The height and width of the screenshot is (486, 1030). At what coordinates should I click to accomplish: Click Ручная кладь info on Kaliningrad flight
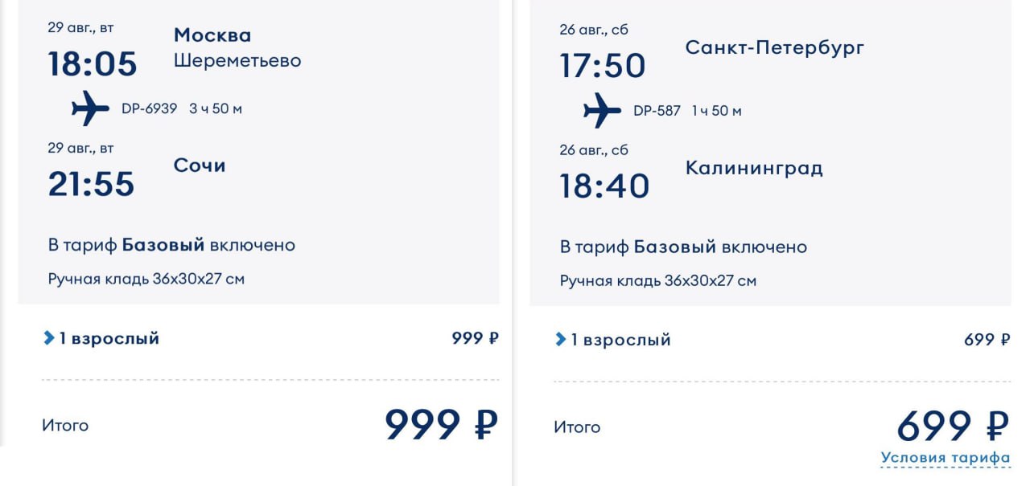point(658,281)
